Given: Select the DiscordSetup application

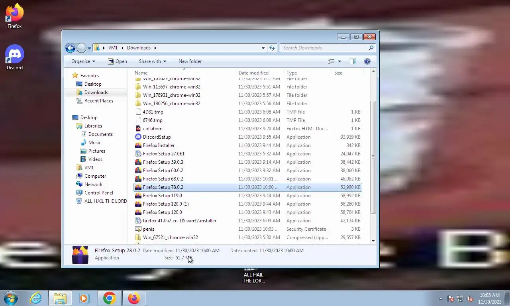Looking at the screenshot, I should coord(247,137).
